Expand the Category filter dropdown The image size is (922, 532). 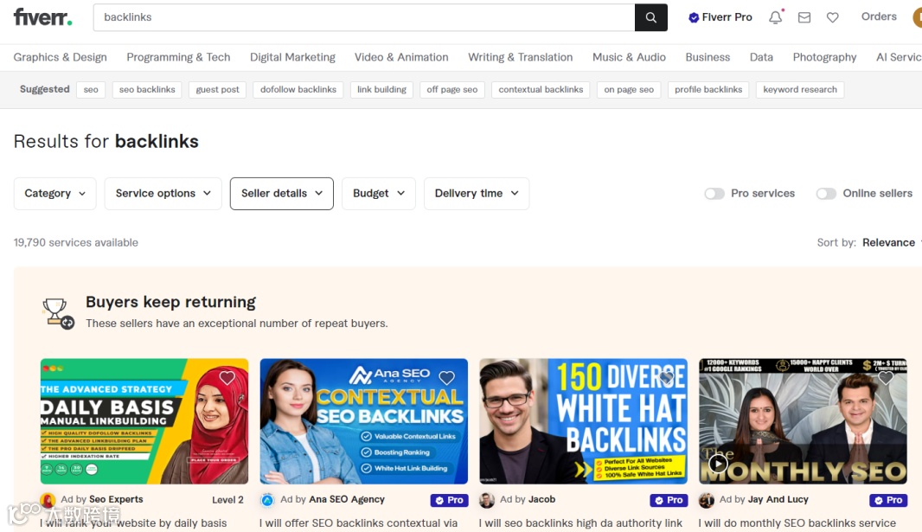point(54,194)
